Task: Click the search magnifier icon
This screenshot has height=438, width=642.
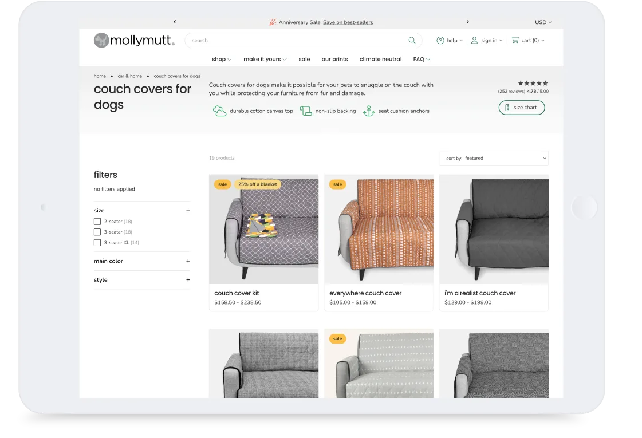Action: click(412, 41)
